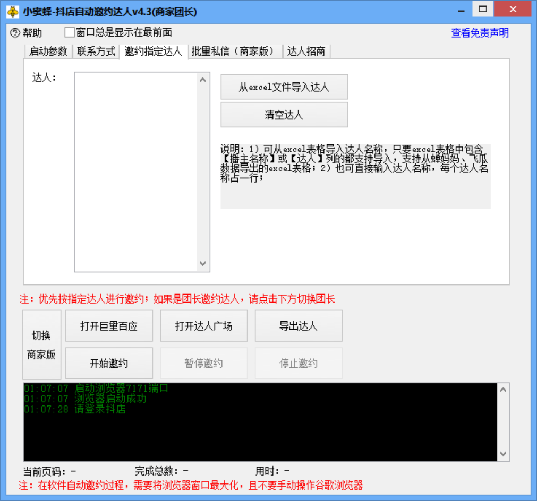The width and height of the screenshot is (537, 501).
Task: Click the log panel scrollbar up arrow
Action: click(x=502, y=389)
